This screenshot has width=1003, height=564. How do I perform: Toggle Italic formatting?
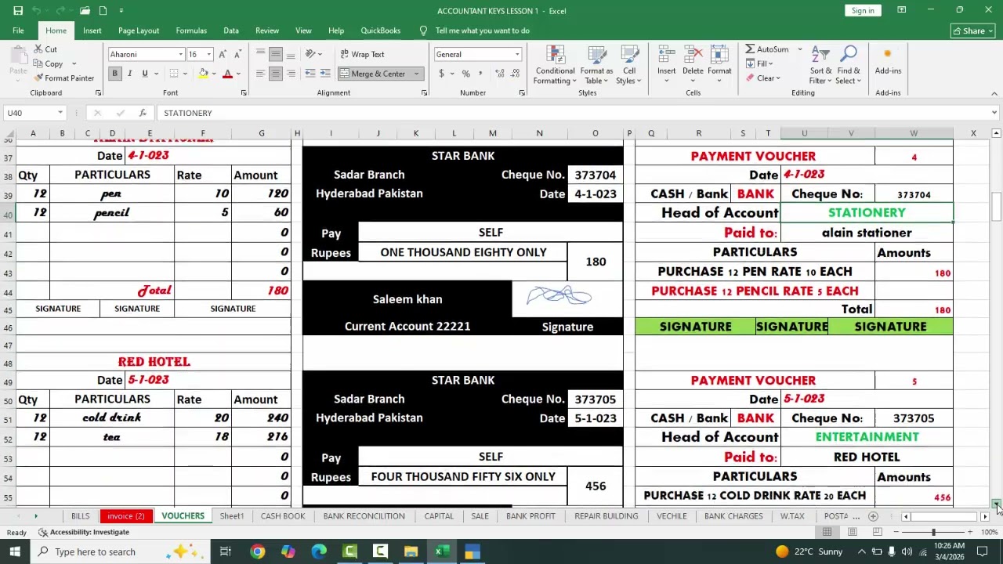click(x=129, y=74)
